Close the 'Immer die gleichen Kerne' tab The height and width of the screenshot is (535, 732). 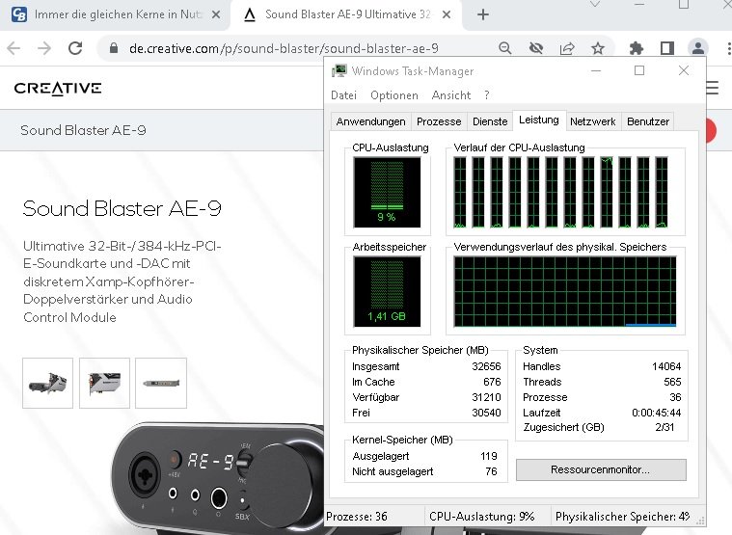coord(216,14)
